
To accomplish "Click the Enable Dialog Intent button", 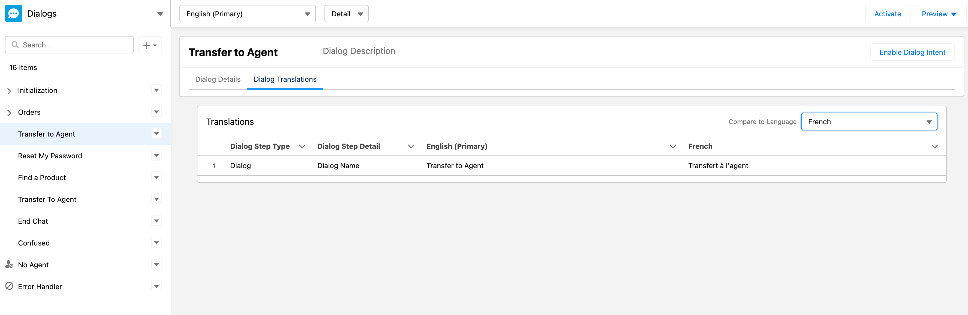I will point(912,52).
